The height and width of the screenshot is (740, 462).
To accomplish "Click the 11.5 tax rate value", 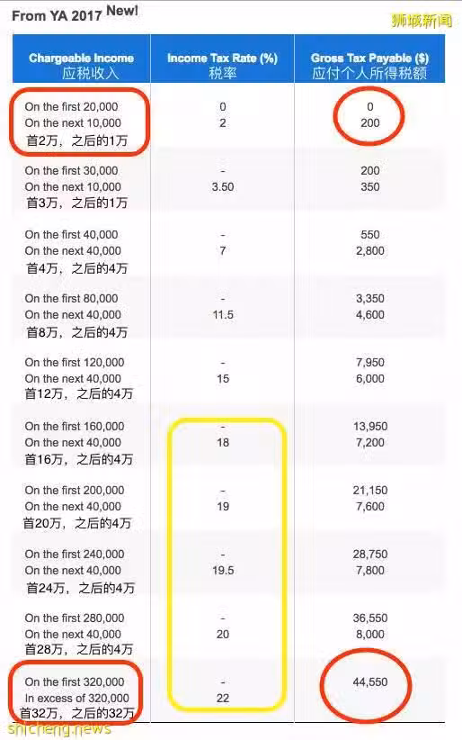I will (223, 315).
